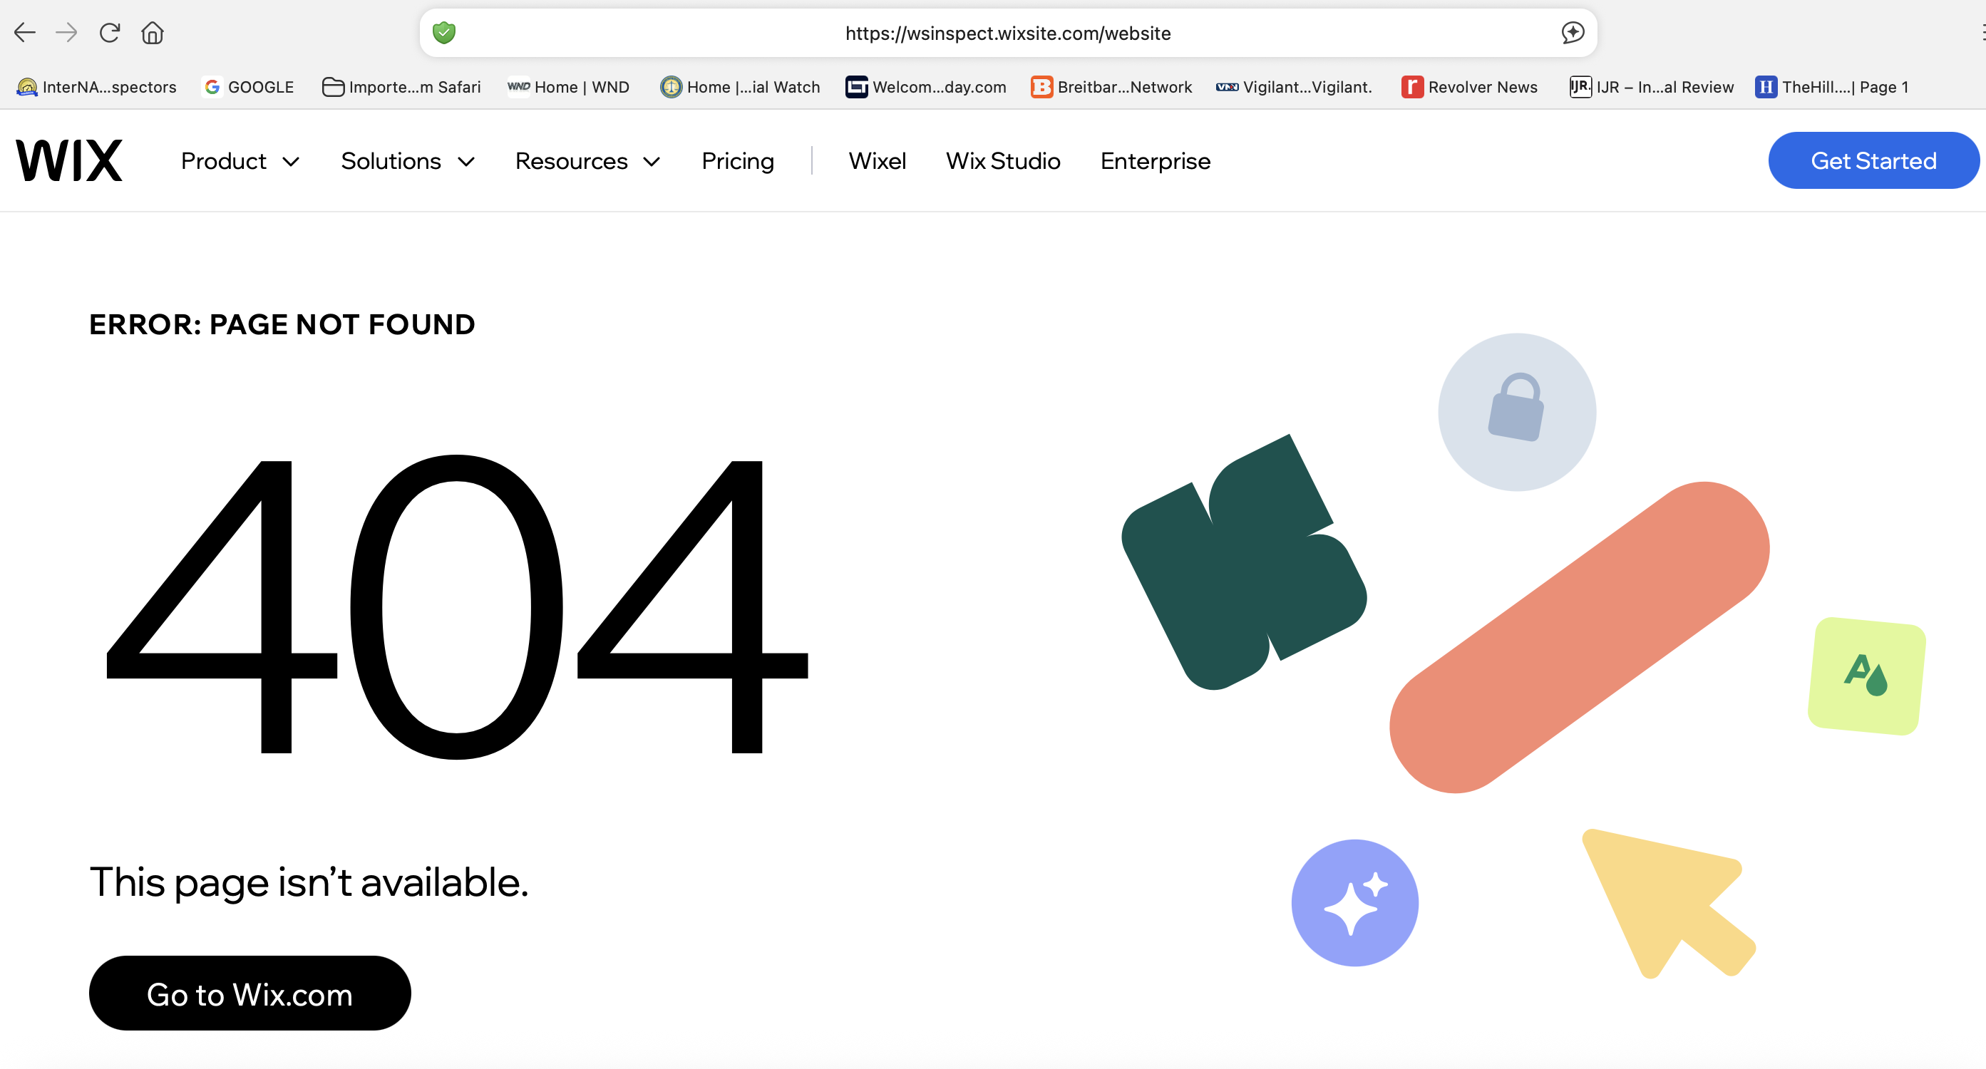Click the Go to Wix.com button
This screenshot has width=1986, height=1069.
[249, 993]
